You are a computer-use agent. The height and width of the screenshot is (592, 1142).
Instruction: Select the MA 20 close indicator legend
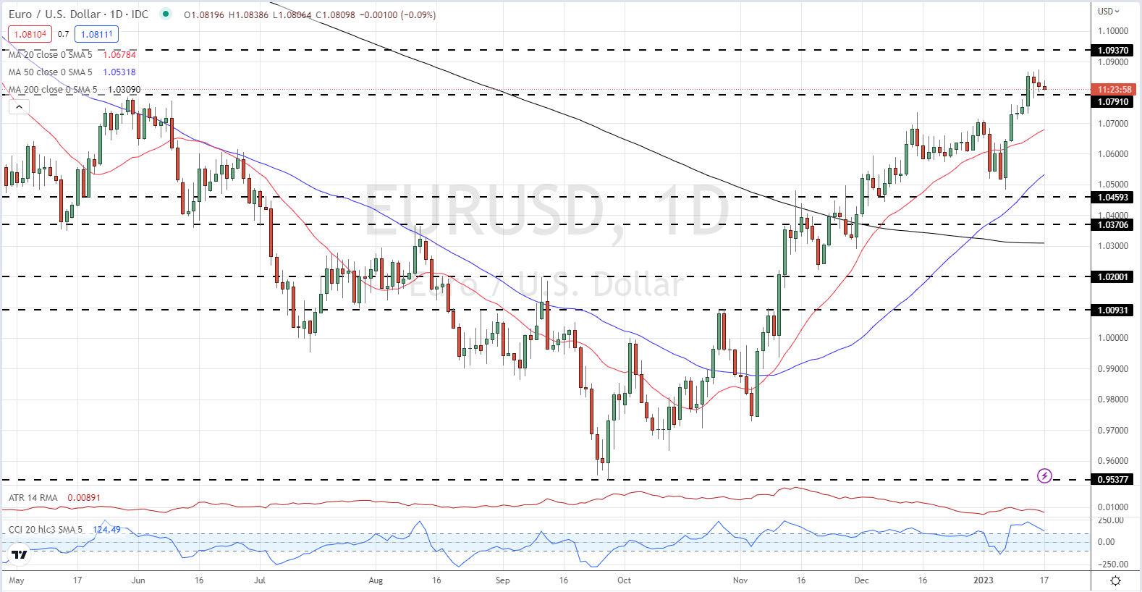coord(51,55)
